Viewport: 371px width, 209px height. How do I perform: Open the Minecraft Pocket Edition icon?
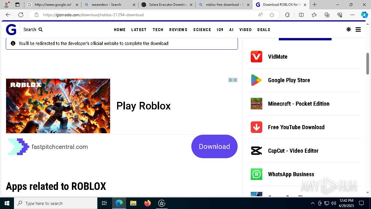tap(257, 104)
